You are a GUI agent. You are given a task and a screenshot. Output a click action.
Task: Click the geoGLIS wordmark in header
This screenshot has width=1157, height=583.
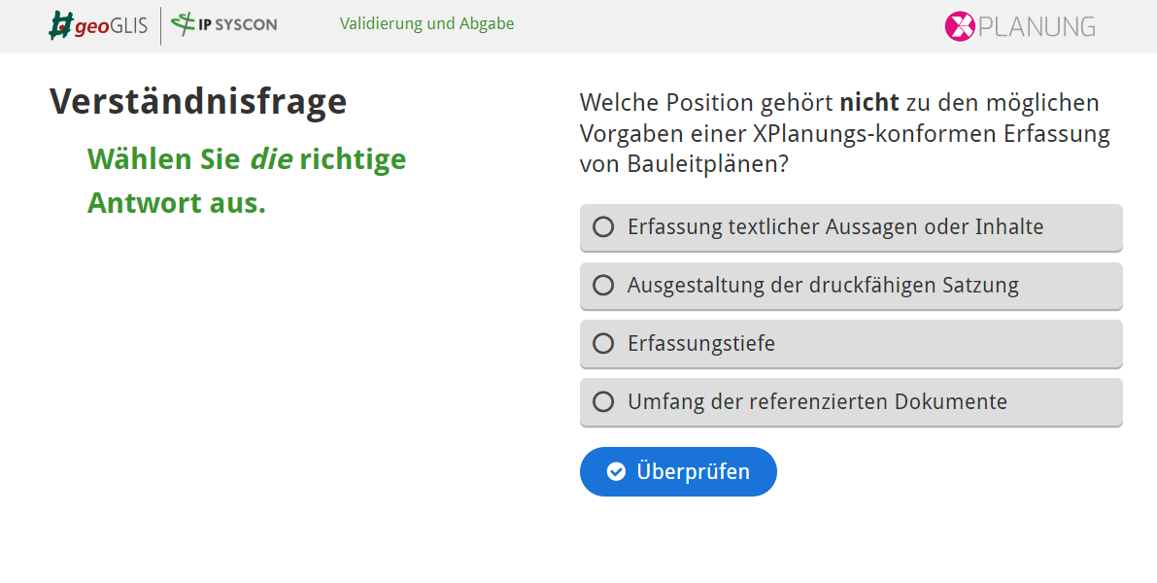point(112,26)
